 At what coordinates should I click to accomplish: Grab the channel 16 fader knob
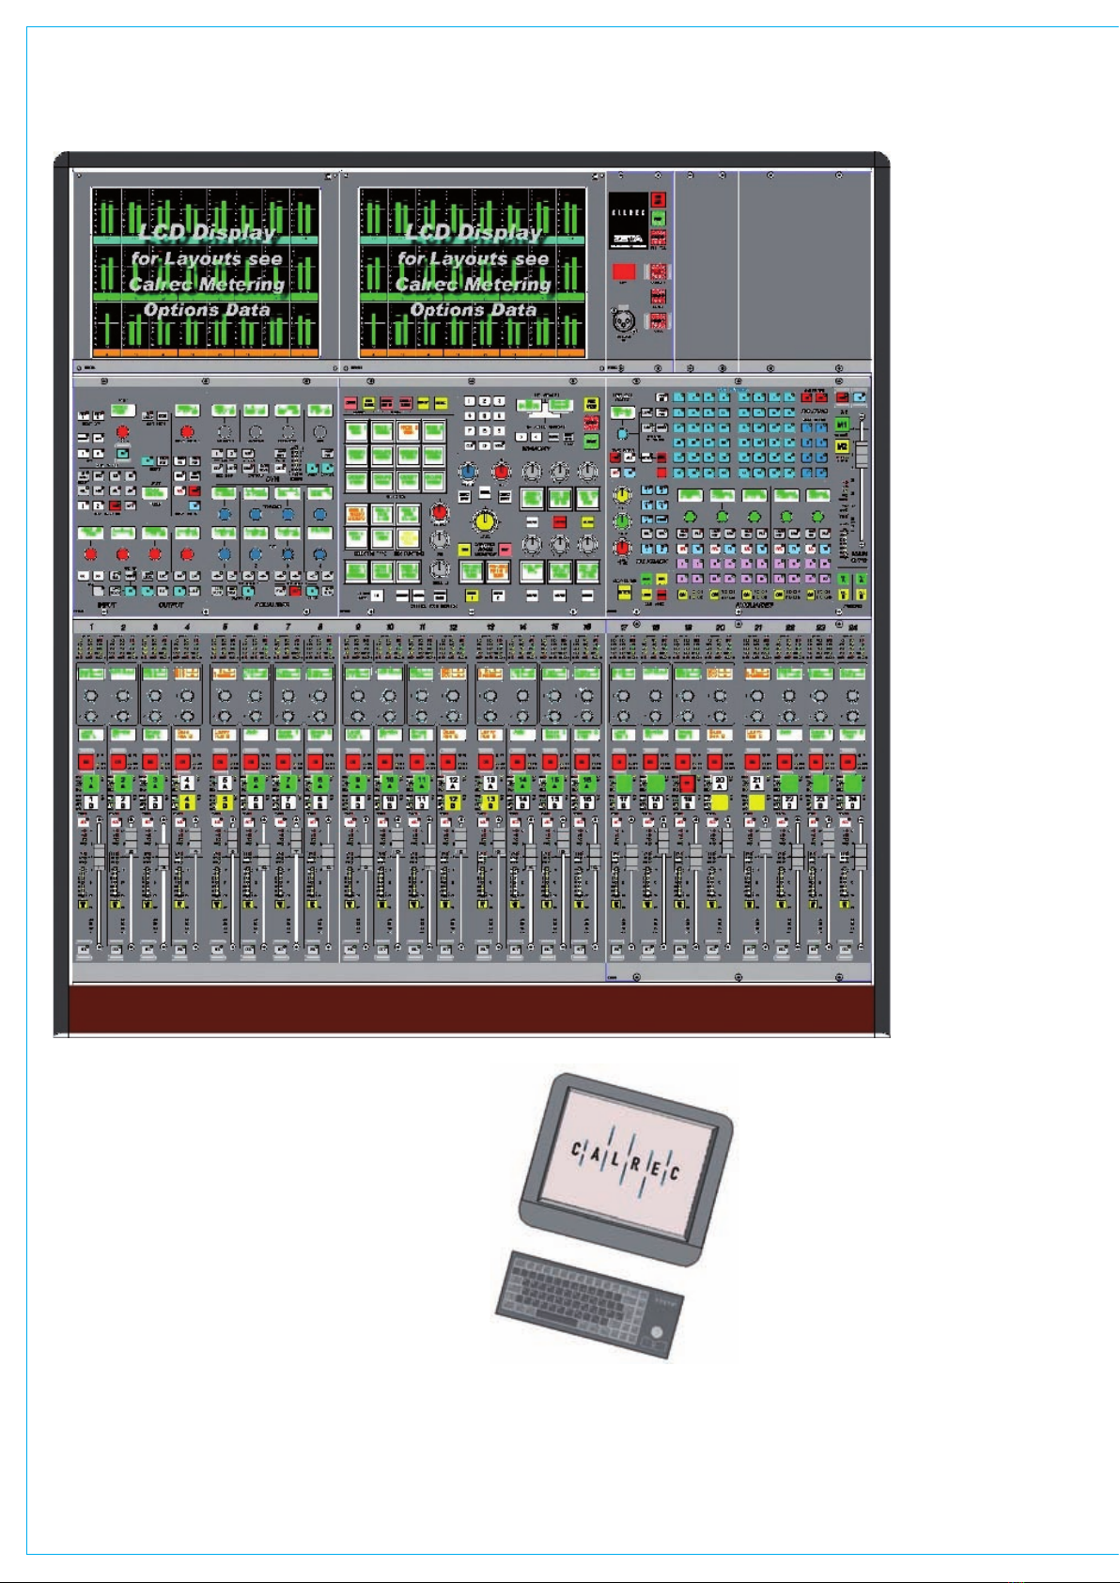(593, 856)
